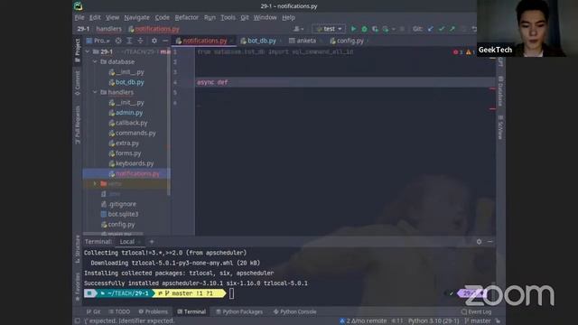The height and width of the screenshot is (325, 578).
Task: Collapse the handlers folder
Action: 95,92
